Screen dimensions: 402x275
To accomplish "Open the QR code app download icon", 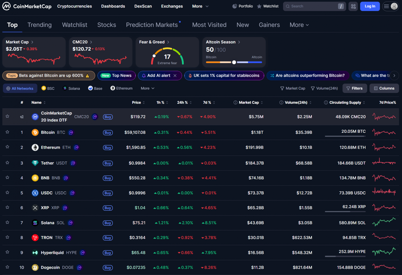I will tap(353, 6).
